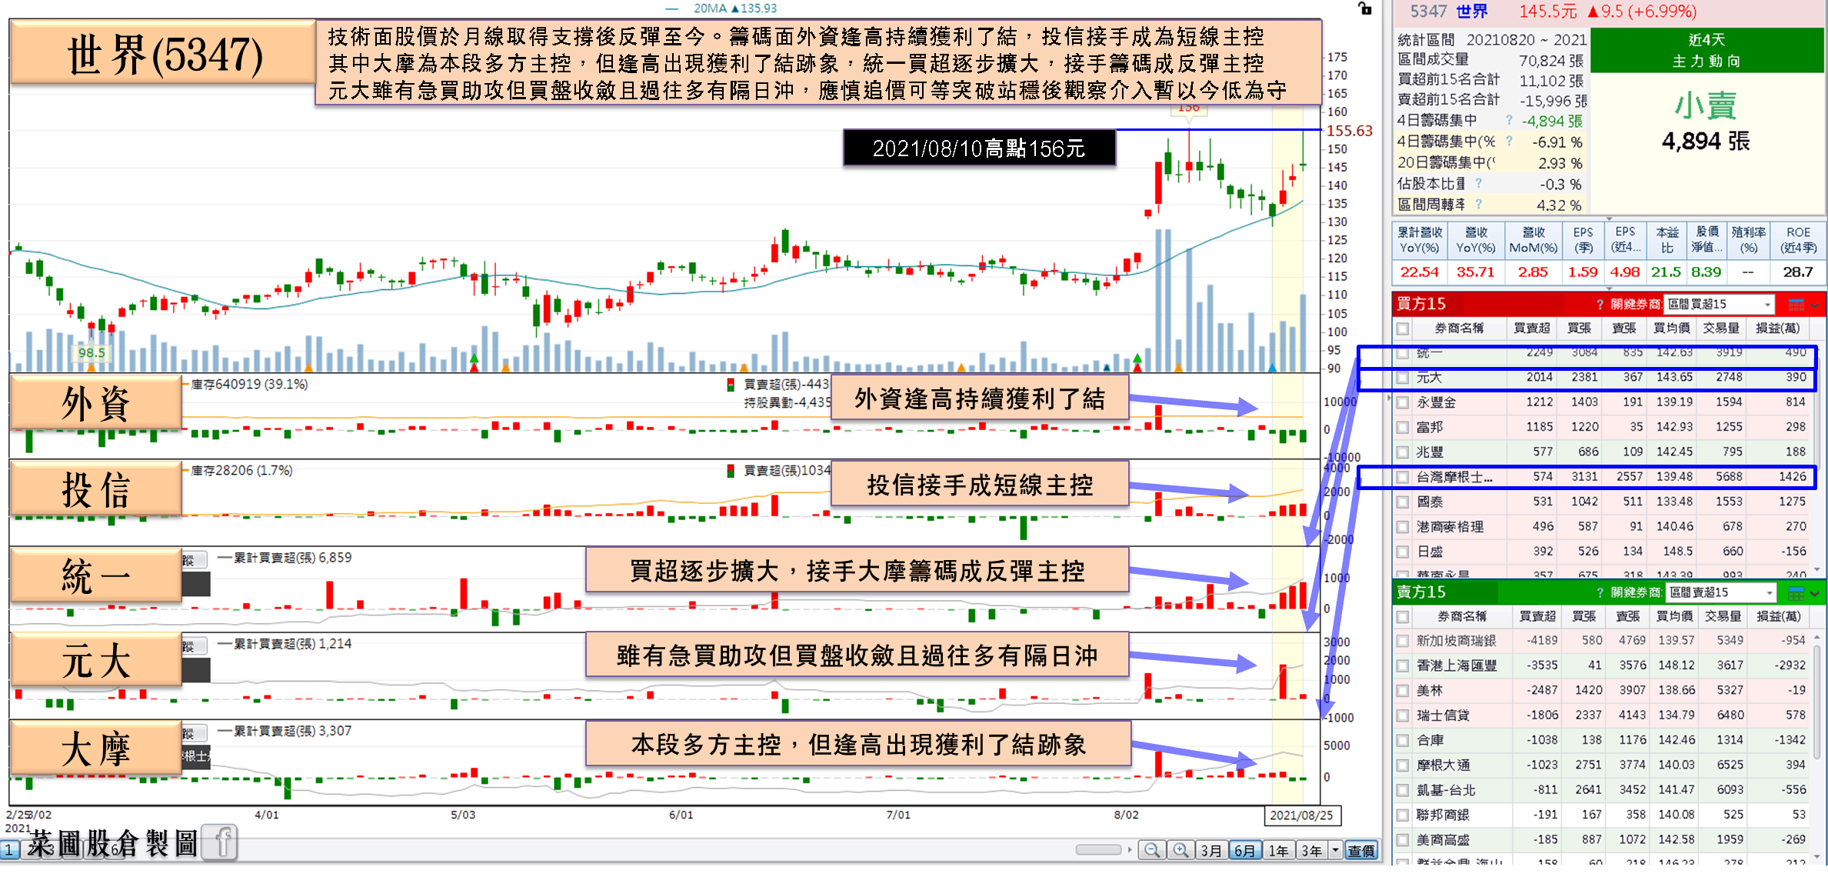This screenshot has height=884, width=1828.
Task: Select the 1年 time range
Action: (x=1278, y=850)
